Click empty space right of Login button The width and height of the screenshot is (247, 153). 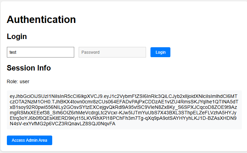[206, 52]
